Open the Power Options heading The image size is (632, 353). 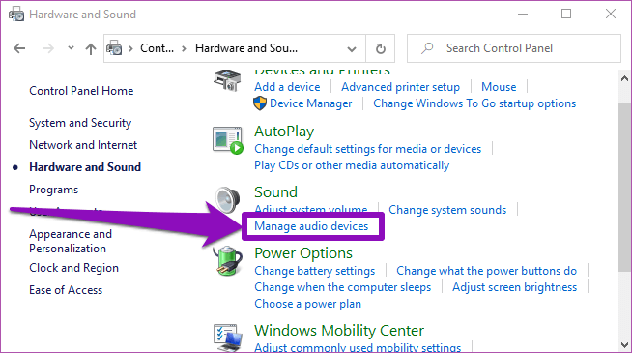pyautogui.click(x=303, y=253)
